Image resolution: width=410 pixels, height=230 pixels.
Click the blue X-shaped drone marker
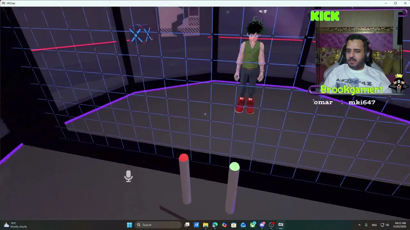(x=140, y=34)
